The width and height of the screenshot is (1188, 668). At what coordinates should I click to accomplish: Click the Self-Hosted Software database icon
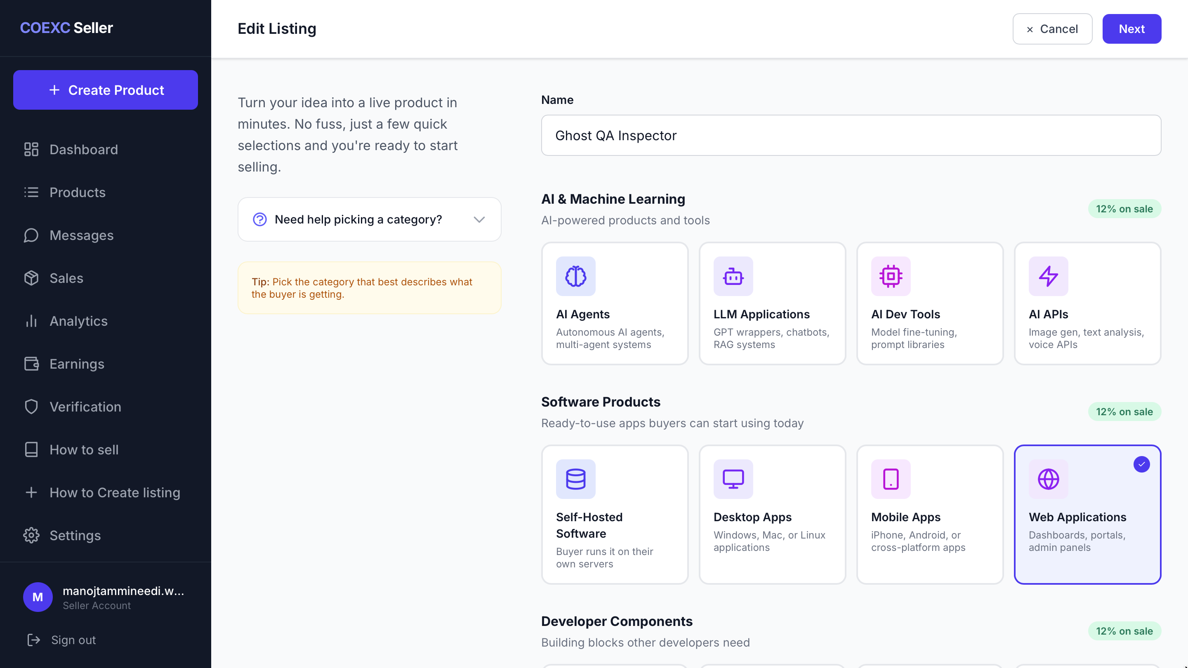[575, 479]
